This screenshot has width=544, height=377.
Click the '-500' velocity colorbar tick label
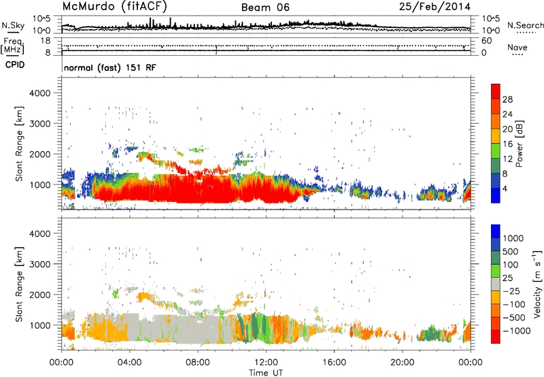514,317
